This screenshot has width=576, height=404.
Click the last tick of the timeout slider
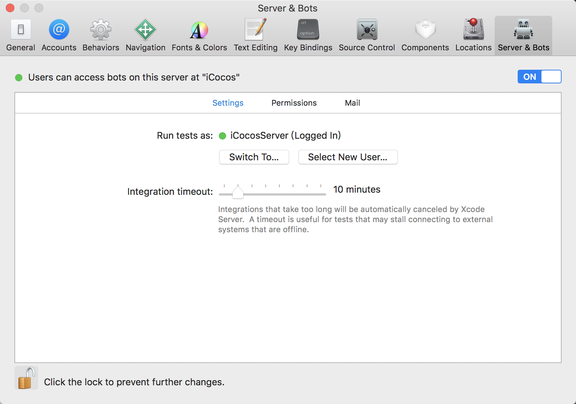tap(321, 186)
